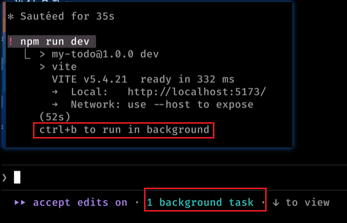Click 'VITE v5.4.21 ready in 332 ms'
Viewport: 347px width, 223px height.
tap(143, 79)
